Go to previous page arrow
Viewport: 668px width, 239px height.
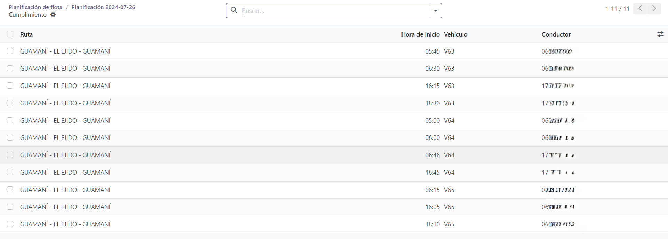pos(640,8)
